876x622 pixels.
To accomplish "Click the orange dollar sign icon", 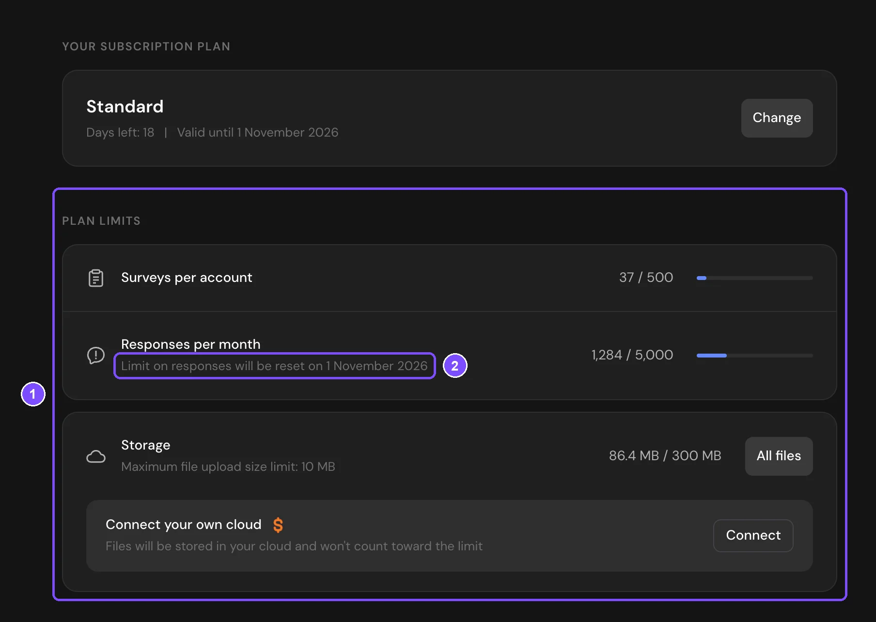I will (x=278, y=525).
